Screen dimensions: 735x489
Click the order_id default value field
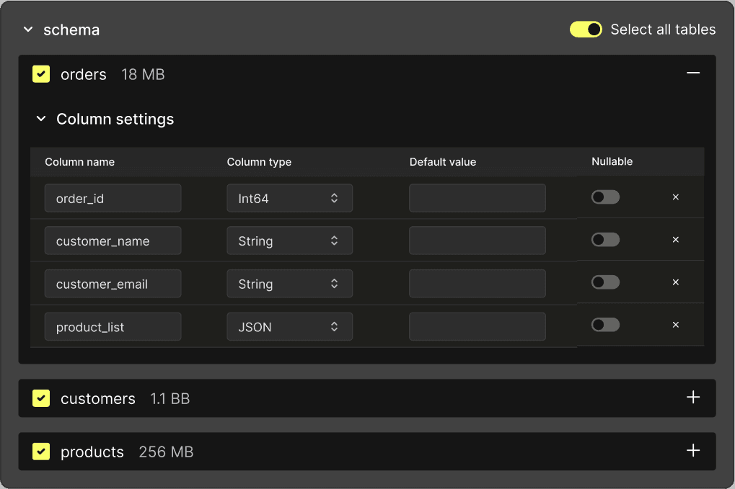pyautogui.click(x=477, y=198)
